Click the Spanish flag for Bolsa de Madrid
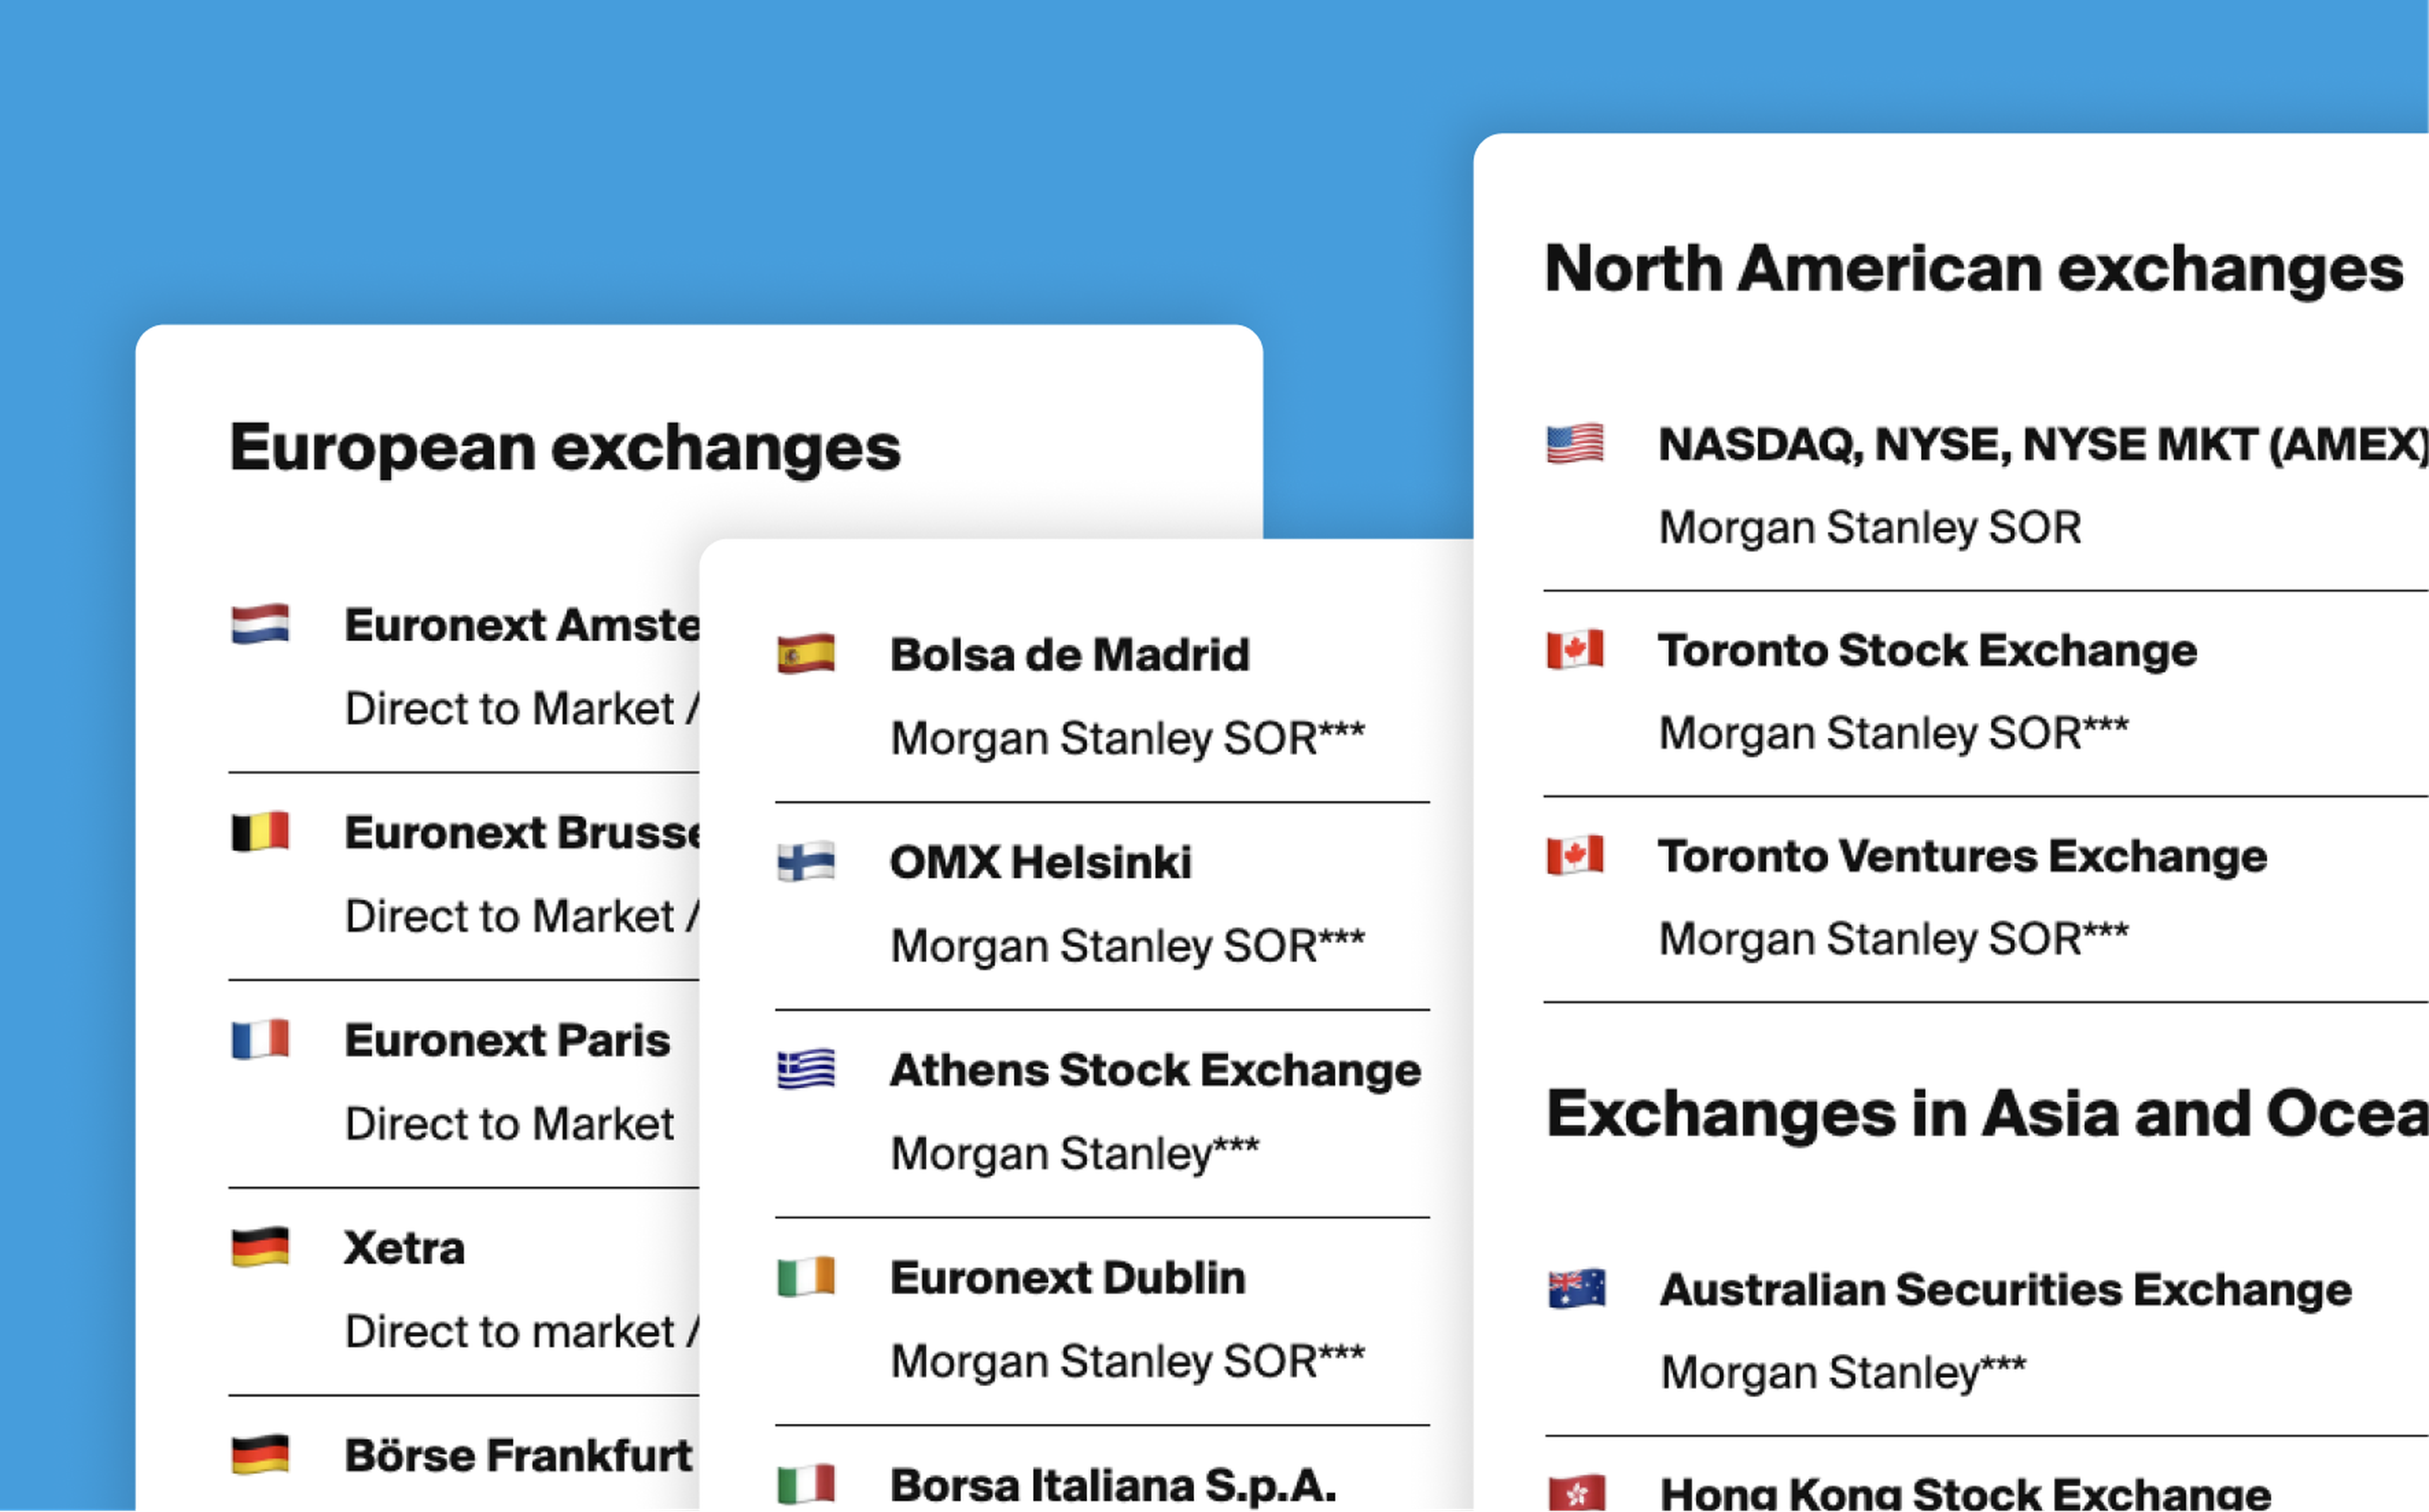 (x=806, y=654)
